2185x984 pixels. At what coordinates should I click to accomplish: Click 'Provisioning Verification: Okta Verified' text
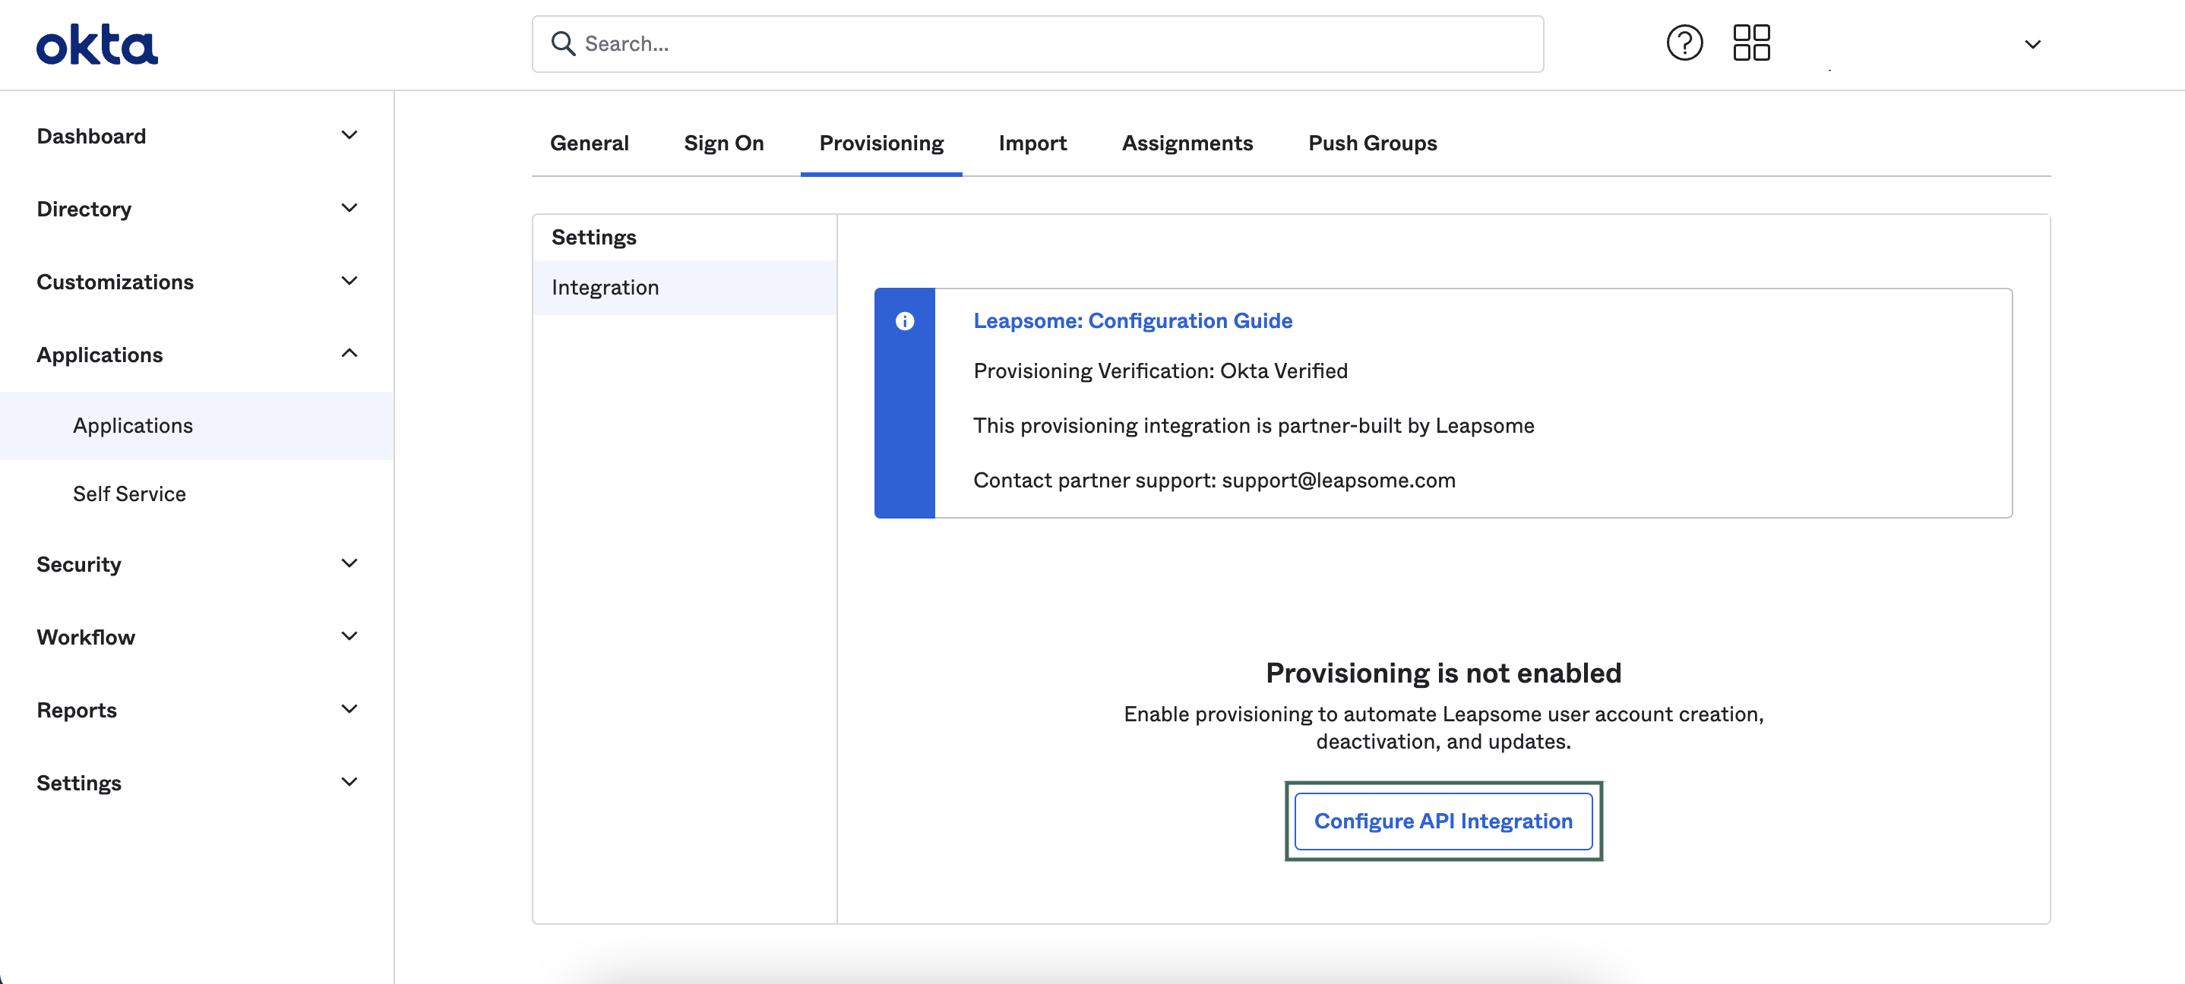pos(1160,371)
